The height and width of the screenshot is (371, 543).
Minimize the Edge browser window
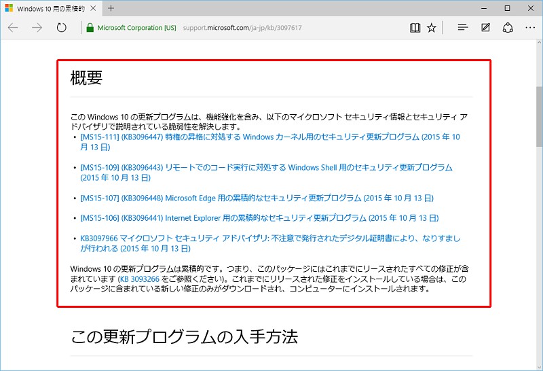(x=484, y=8)
